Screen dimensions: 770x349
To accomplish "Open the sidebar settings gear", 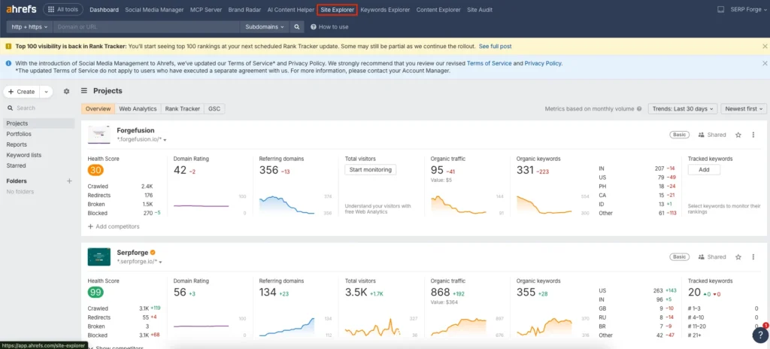I will point(67,92).
